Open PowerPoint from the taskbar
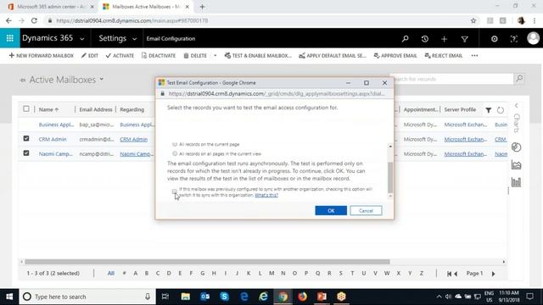Viewport: 543px width, 305px height. 322,297
